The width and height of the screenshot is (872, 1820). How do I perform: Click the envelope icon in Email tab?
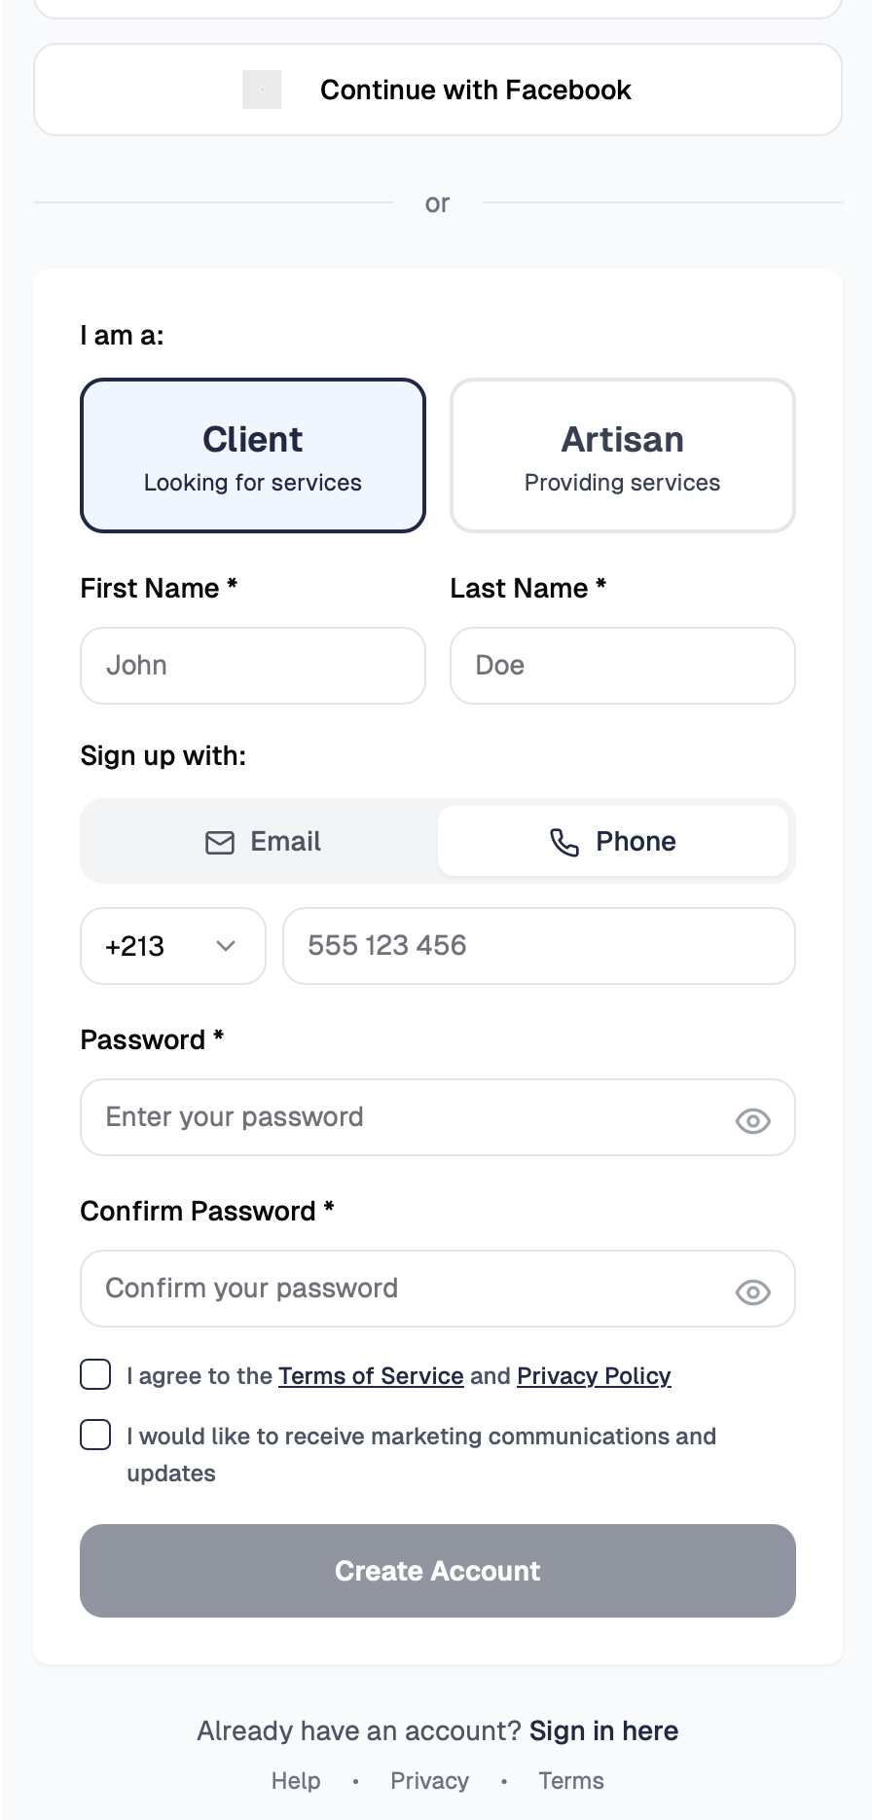(x=220, y=842)
